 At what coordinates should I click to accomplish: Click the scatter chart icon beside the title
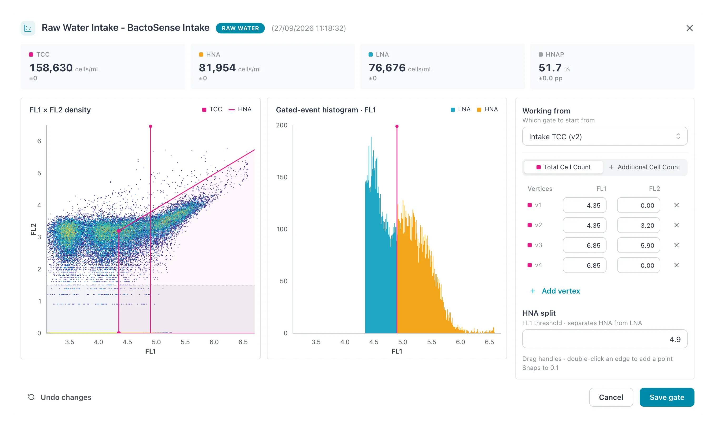[x=28, y=28]
